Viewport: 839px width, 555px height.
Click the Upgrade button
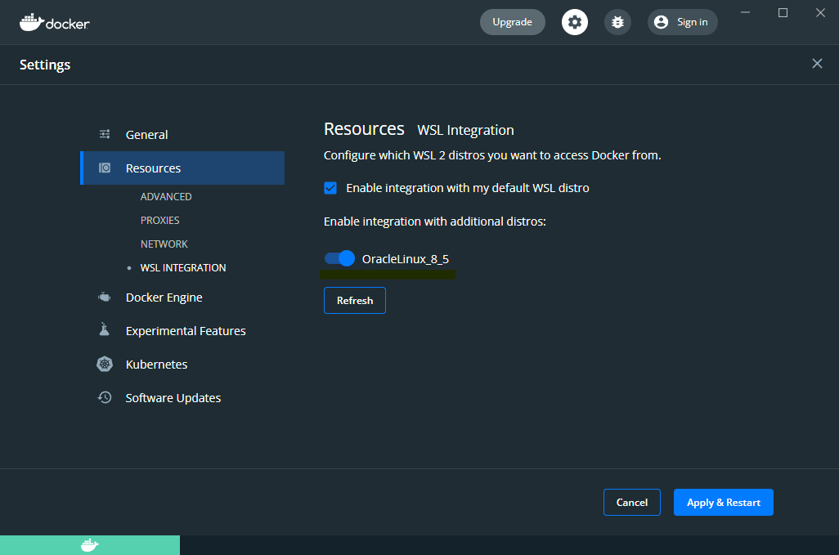pos(513,22)
